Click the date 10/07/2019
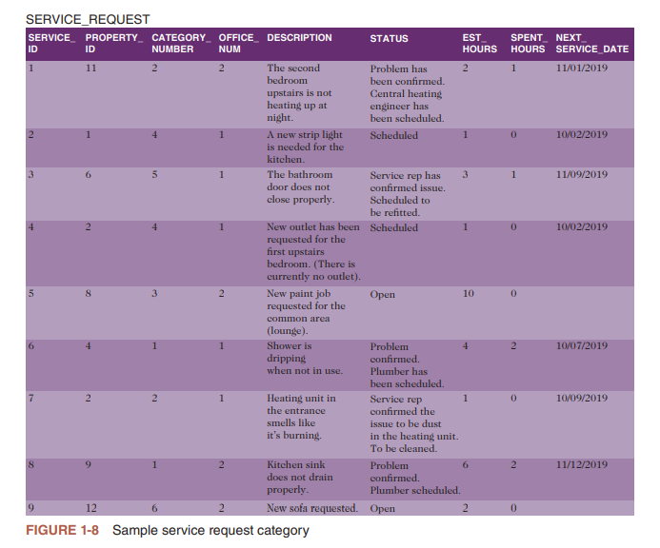The image size is (660, 548). click(582, 345)
